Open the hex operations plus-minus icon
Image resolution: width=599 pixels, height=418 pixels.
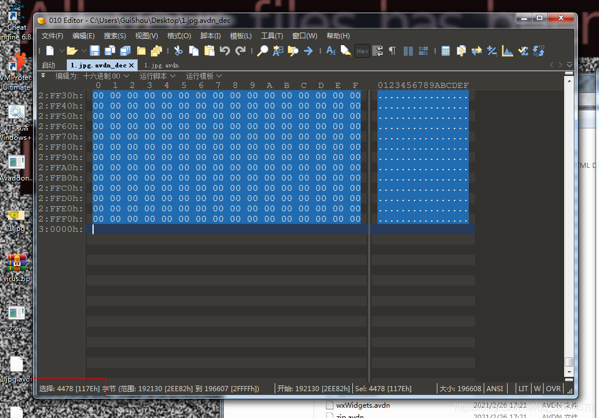(492, 50)
